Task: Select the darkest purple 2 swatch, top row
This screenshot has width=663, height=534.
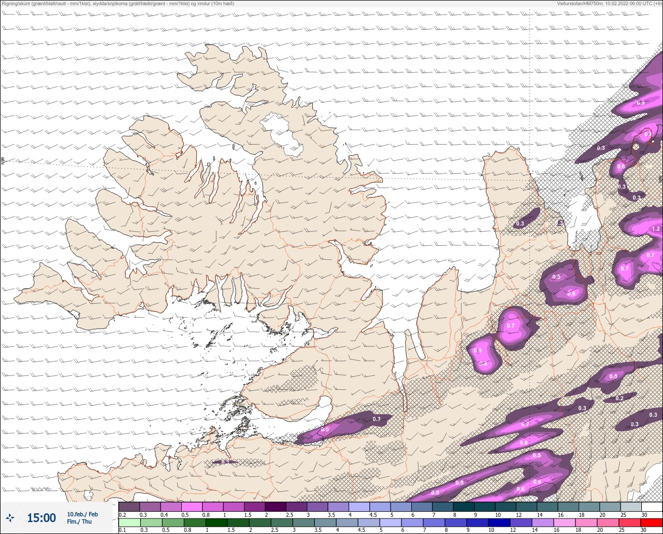Action: point(276,507)
